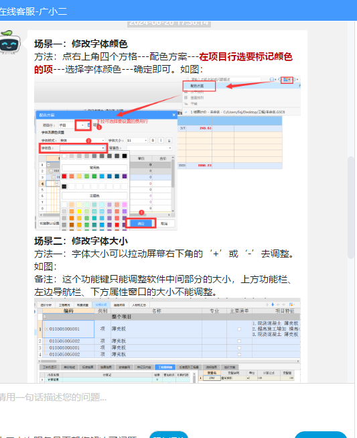Viewport: 357px width, 438px height.
Task: Click the 在线客服-广小二 header title
Action: (x=33, y=11)
